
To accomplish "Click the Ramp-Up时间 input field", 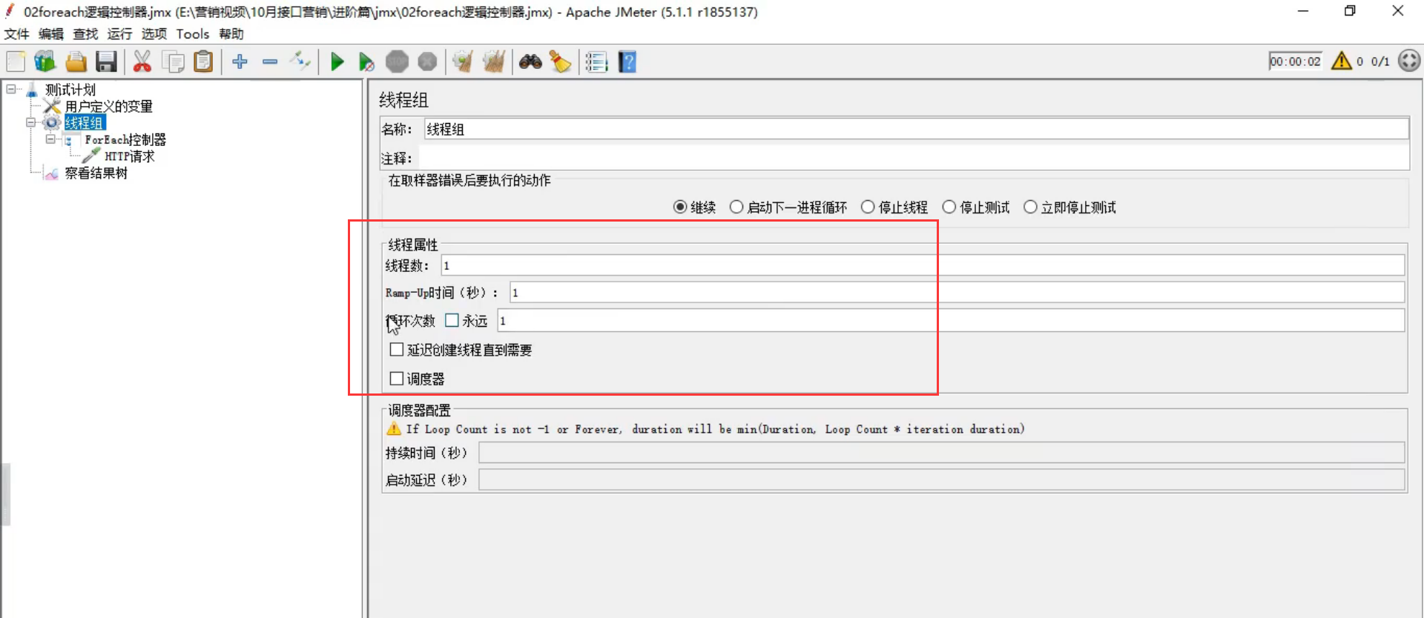I will (x=957, y=293).
